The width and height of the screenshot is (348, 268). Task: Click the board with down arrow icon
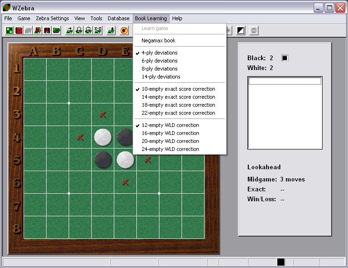[111, 31]
